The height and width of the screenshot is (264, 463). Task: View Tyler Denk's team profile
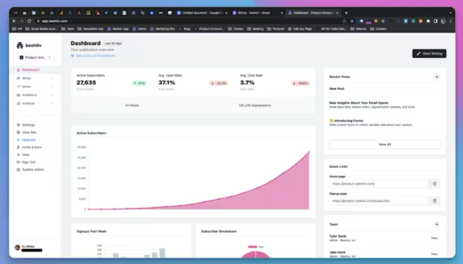coord(434,238)
